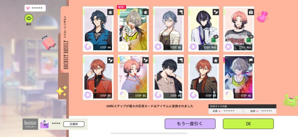Open the pink-haired STEP 01 card with candy
The image size is (298, 137).
coord(133,77)
